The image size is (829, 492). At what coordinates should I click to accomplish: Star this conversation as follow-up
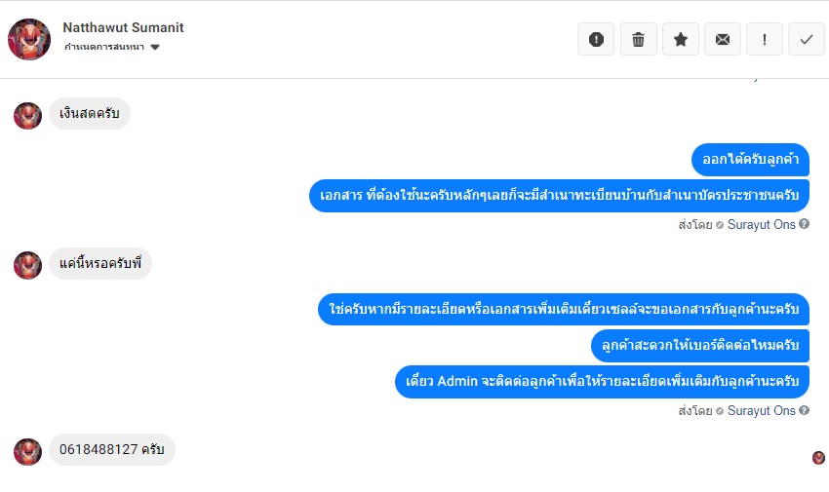(681, 39)
